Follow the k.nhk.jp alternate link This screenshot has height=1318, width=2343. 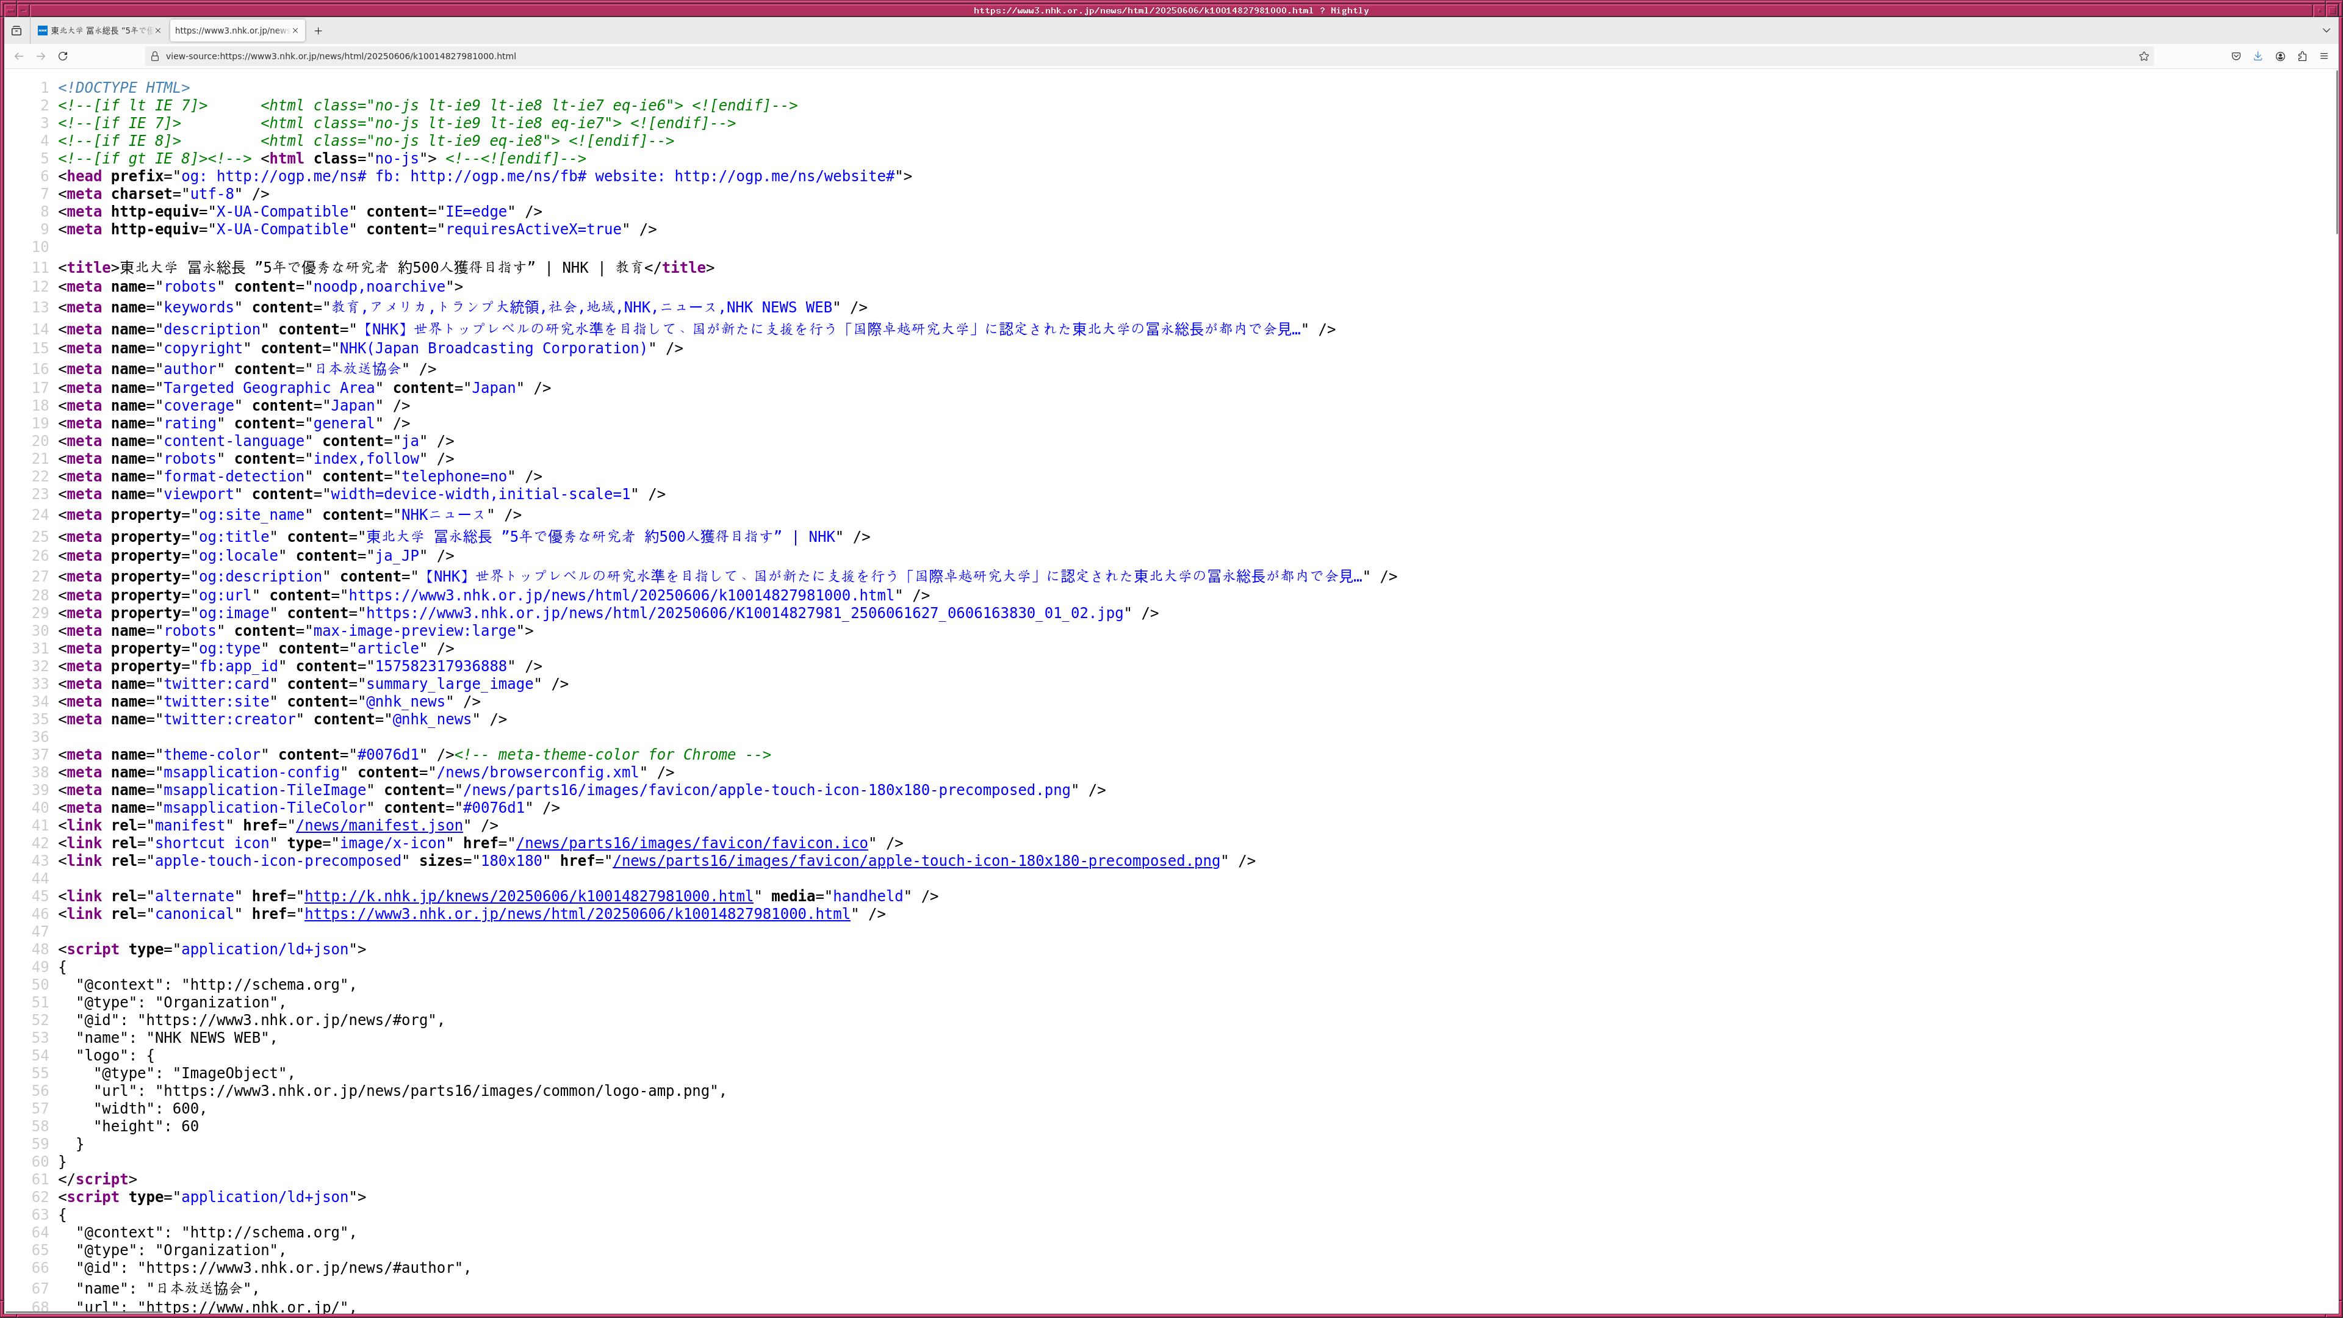coord(528,897)
